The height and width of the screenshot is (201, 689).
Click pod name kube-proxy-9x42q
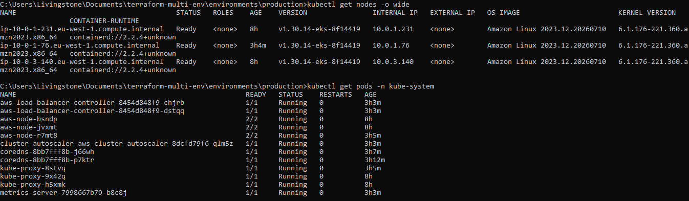33,176
